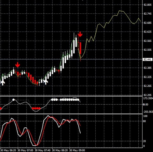Click the current price label 82.441

(x=147, y=59)
